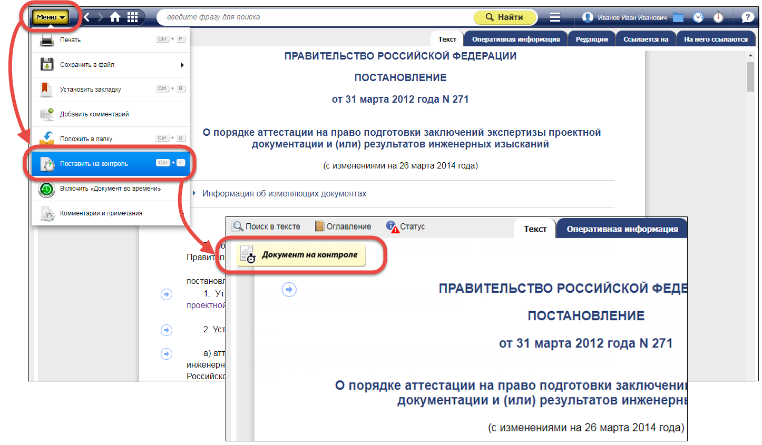The height and width of the screenshot is (445, 762).
Task: Open the hamburger list menu icon
Action: click(555, 17)
